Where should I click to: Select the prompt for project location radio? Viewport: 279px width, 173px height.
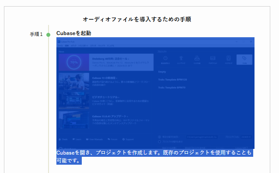click(160, 142)
